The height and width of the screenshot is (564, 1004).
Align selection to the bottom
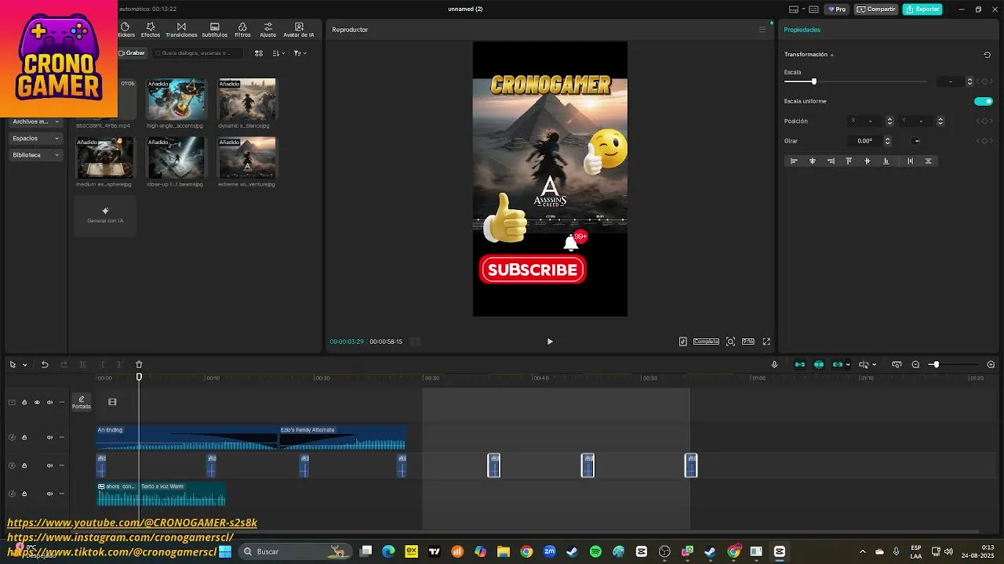tap(886, 161)
